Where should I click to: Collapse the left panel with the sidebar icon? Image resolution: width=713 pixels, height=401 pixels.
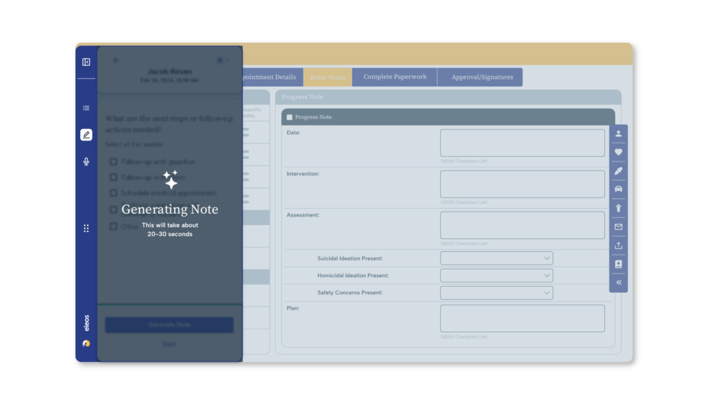86,63
